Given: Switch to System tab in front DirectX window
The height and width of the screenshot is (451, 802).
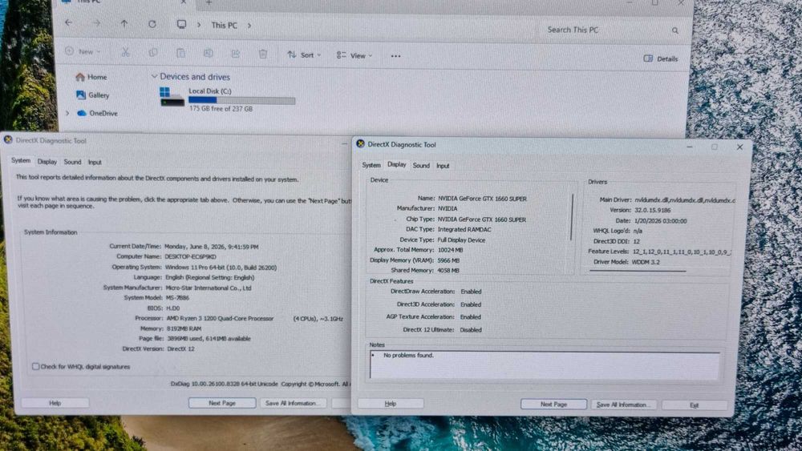Looking at the screenshot, I should coord(371,165).
